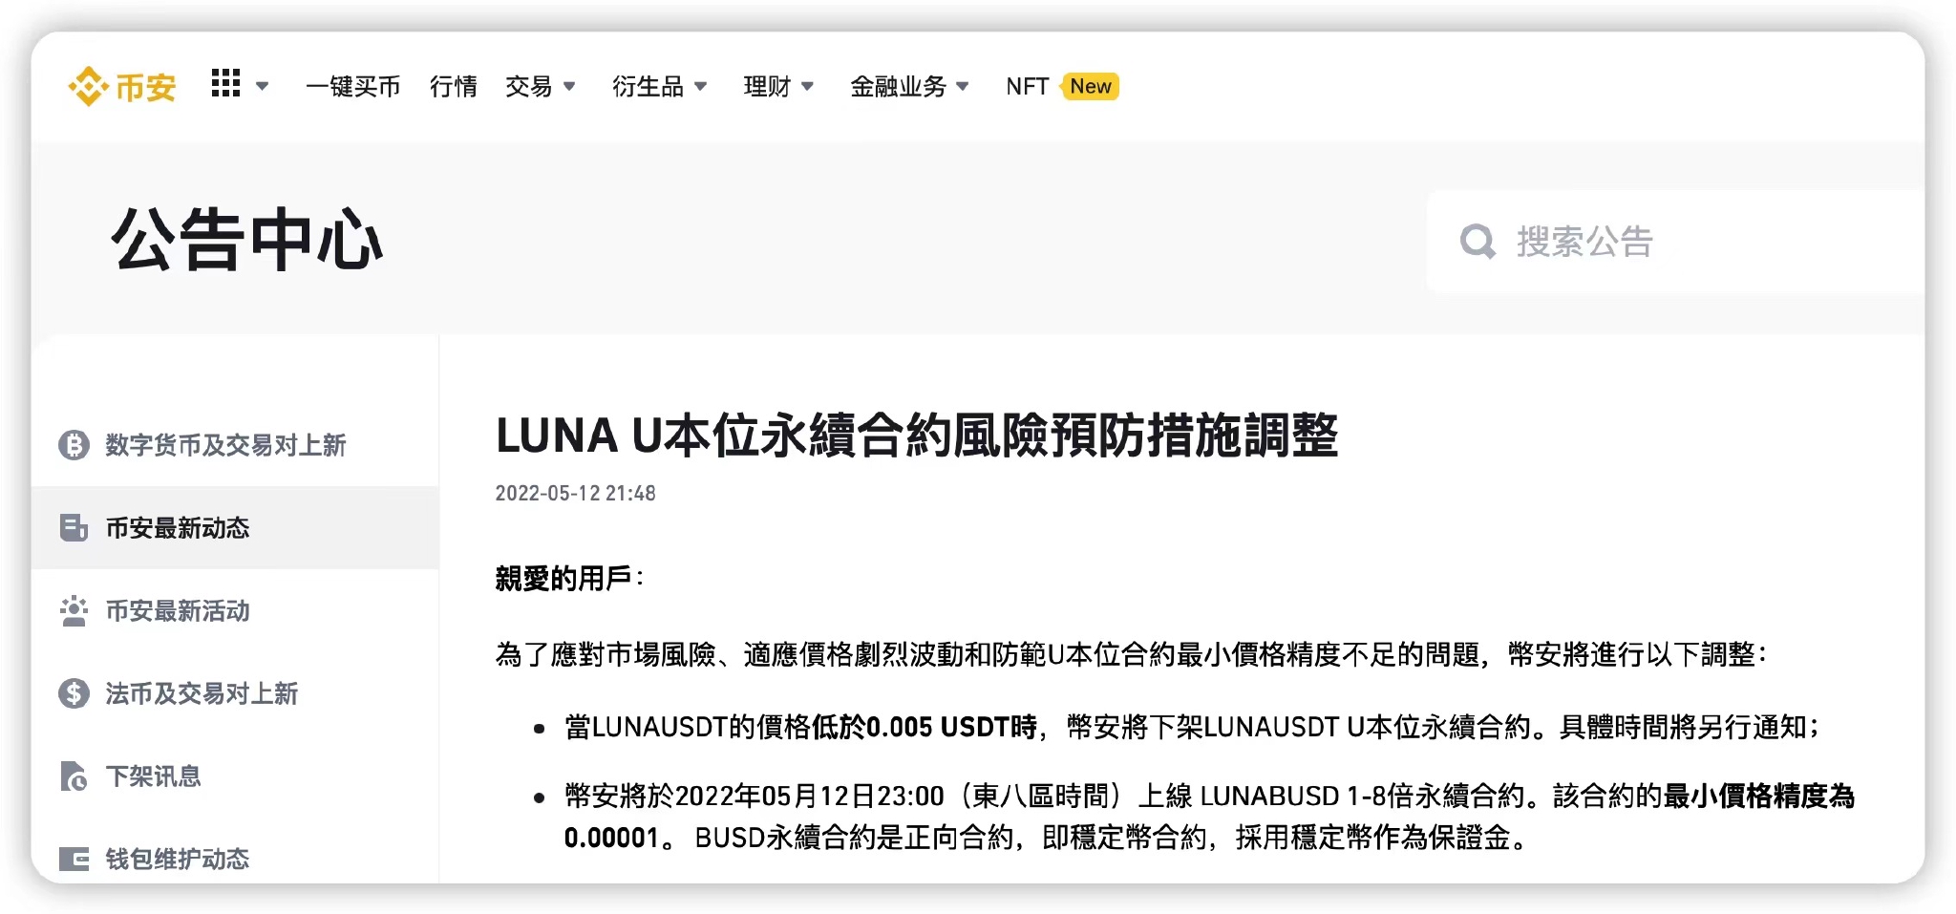Click the 親愛的用戶 greeting text
Viewport: 1956px width, 914px height.
point(569,578)
